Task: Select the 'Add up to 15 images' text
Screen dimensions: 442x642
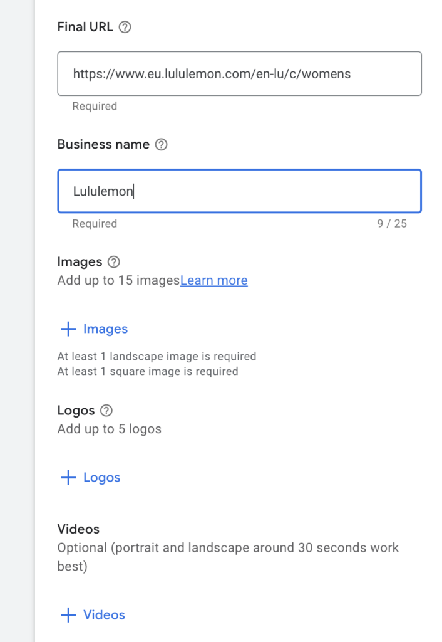Action: coord(118,280)
